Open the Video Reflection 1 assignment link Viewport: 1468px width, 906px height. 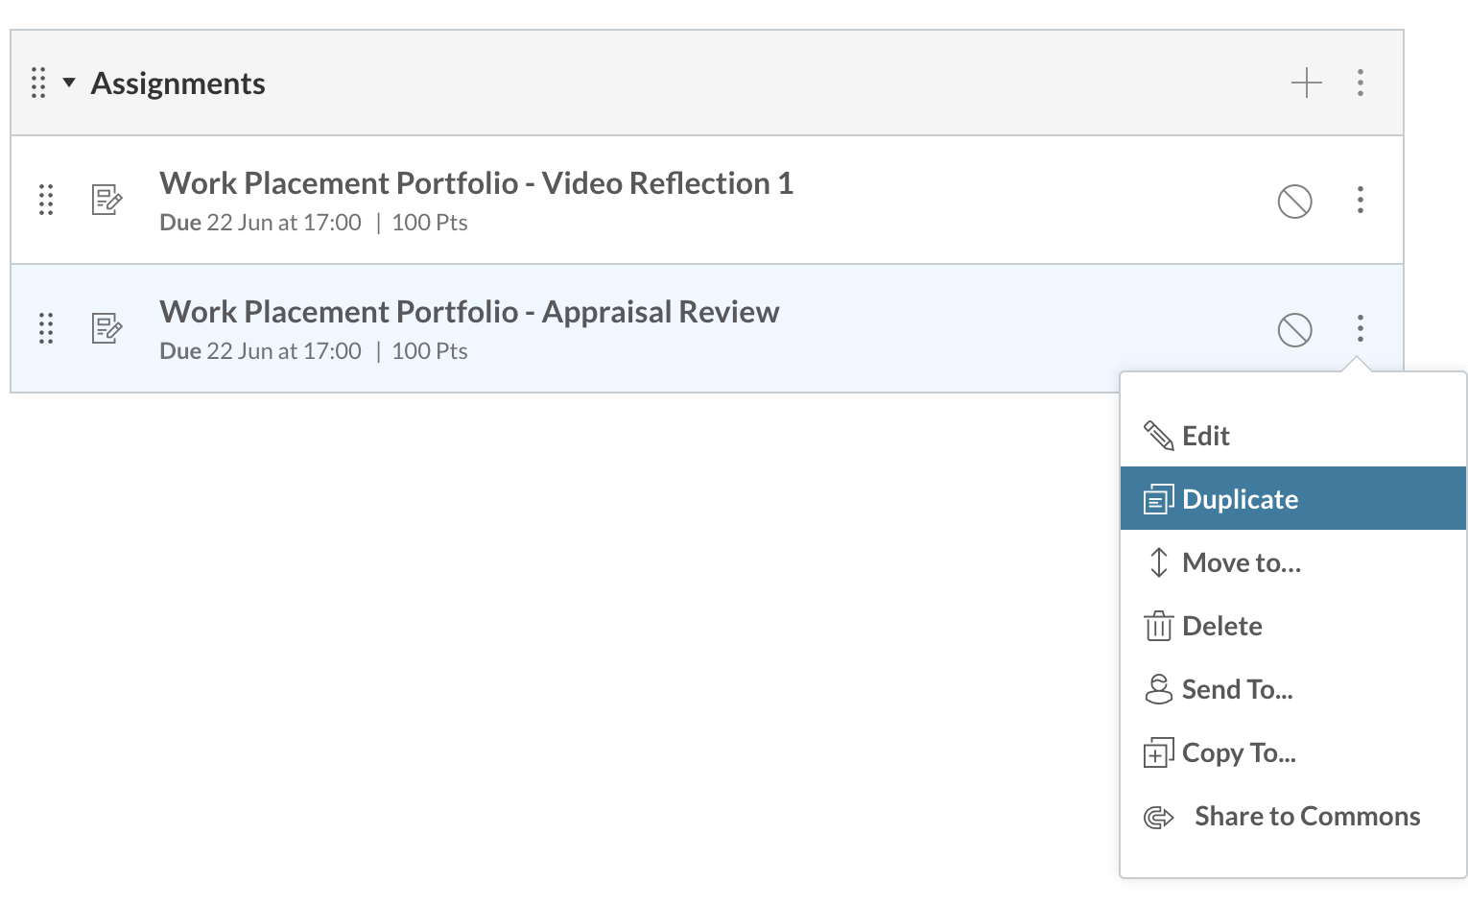[476, 183]
